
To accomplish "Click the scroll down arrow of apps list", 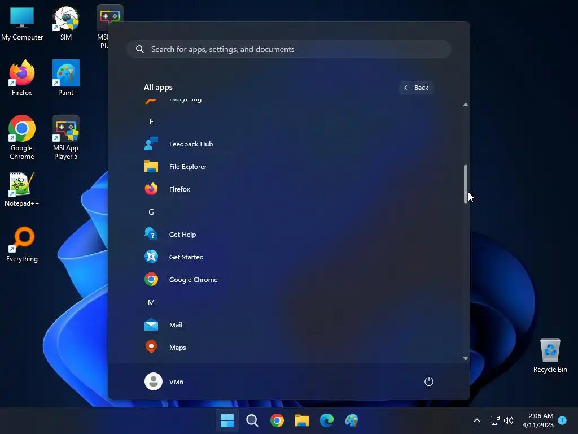I will tap(466, 358).
